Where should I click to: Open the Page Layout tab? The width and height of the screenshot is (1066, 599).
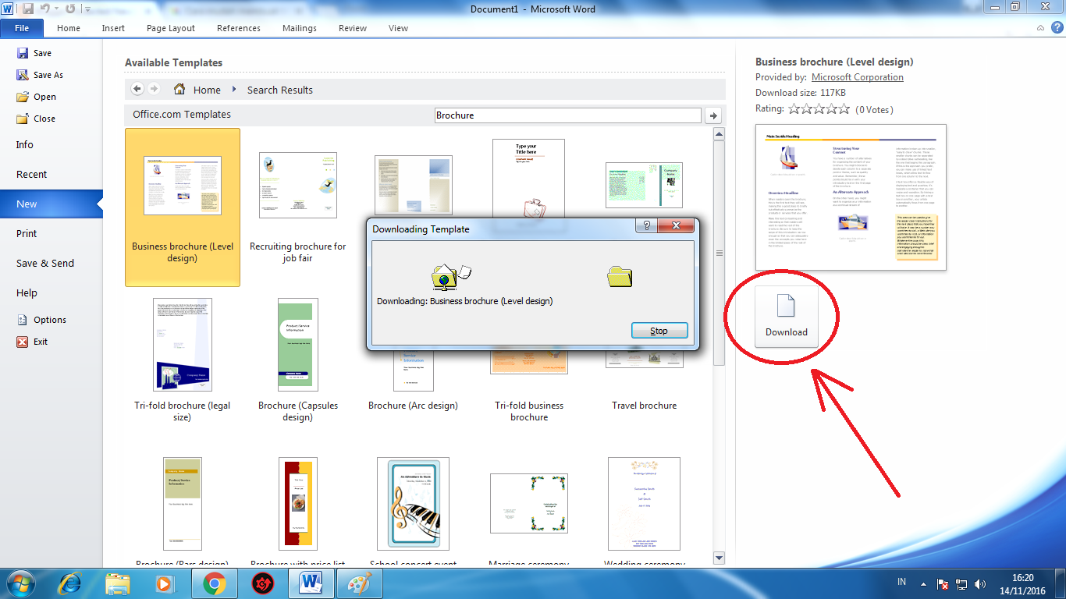pyautogui.click(x=171, y=28)
